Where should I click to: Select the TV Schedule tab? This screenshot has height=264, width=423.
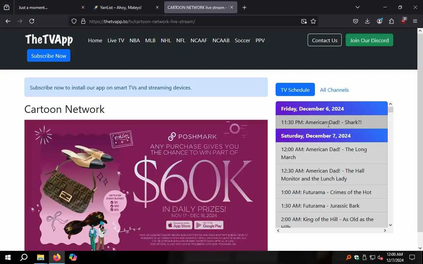tap(295, 90)
